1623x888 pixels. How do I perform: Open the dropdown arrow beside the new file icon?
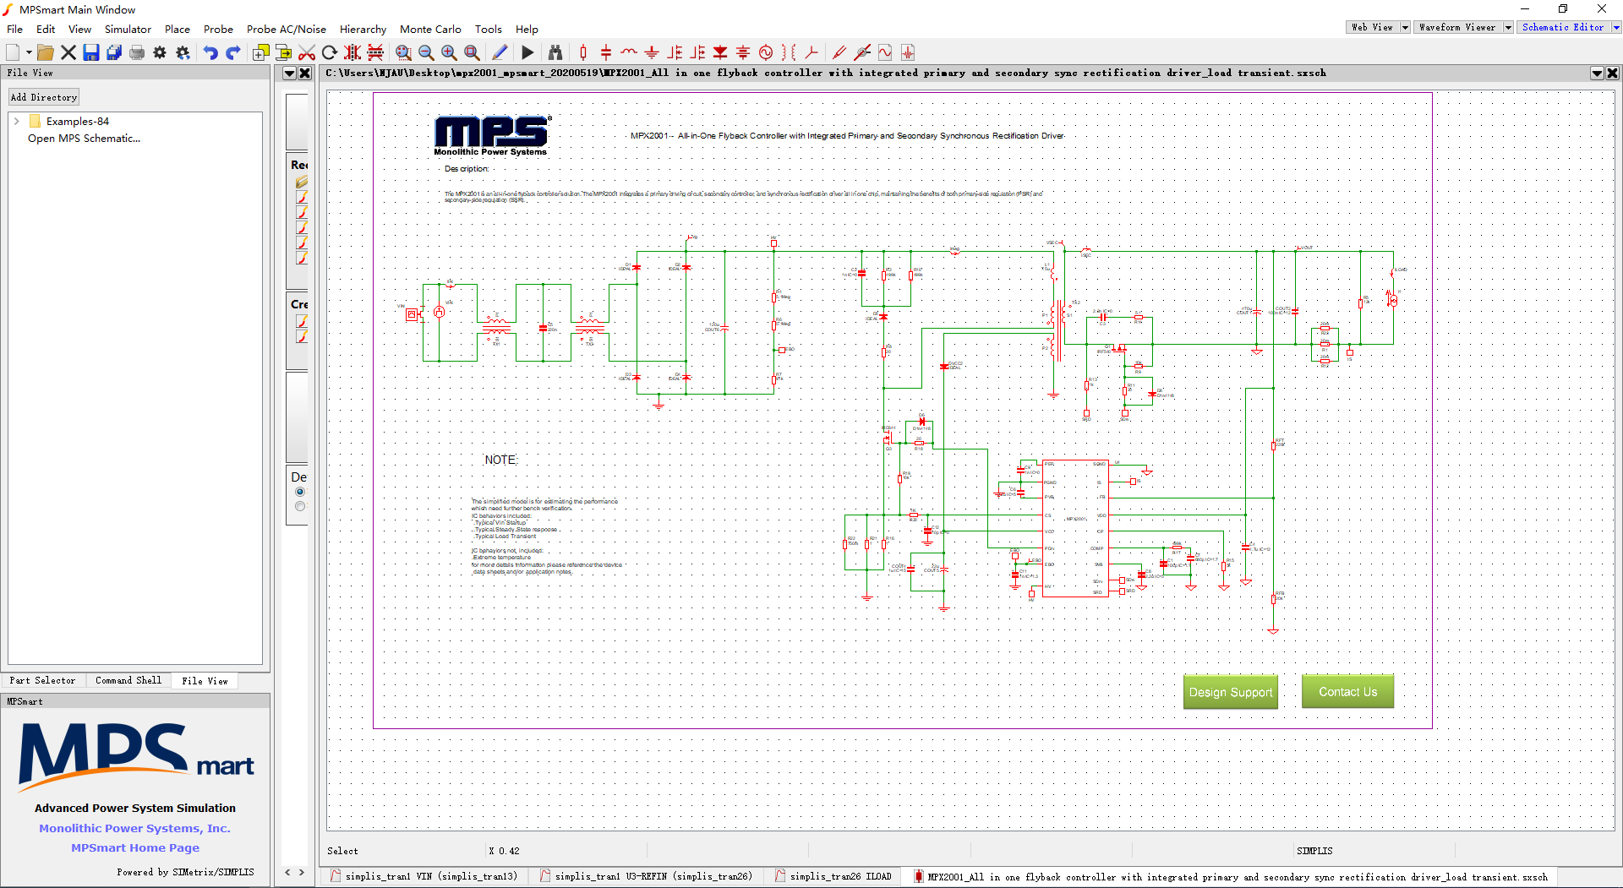point(29,52)
